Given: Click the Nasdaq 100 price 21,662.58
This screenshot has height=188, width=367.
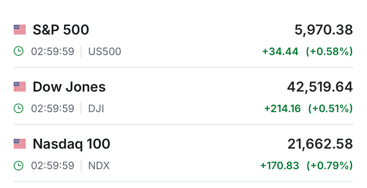Looking at the screenshot, I should [x=320, y=144].
